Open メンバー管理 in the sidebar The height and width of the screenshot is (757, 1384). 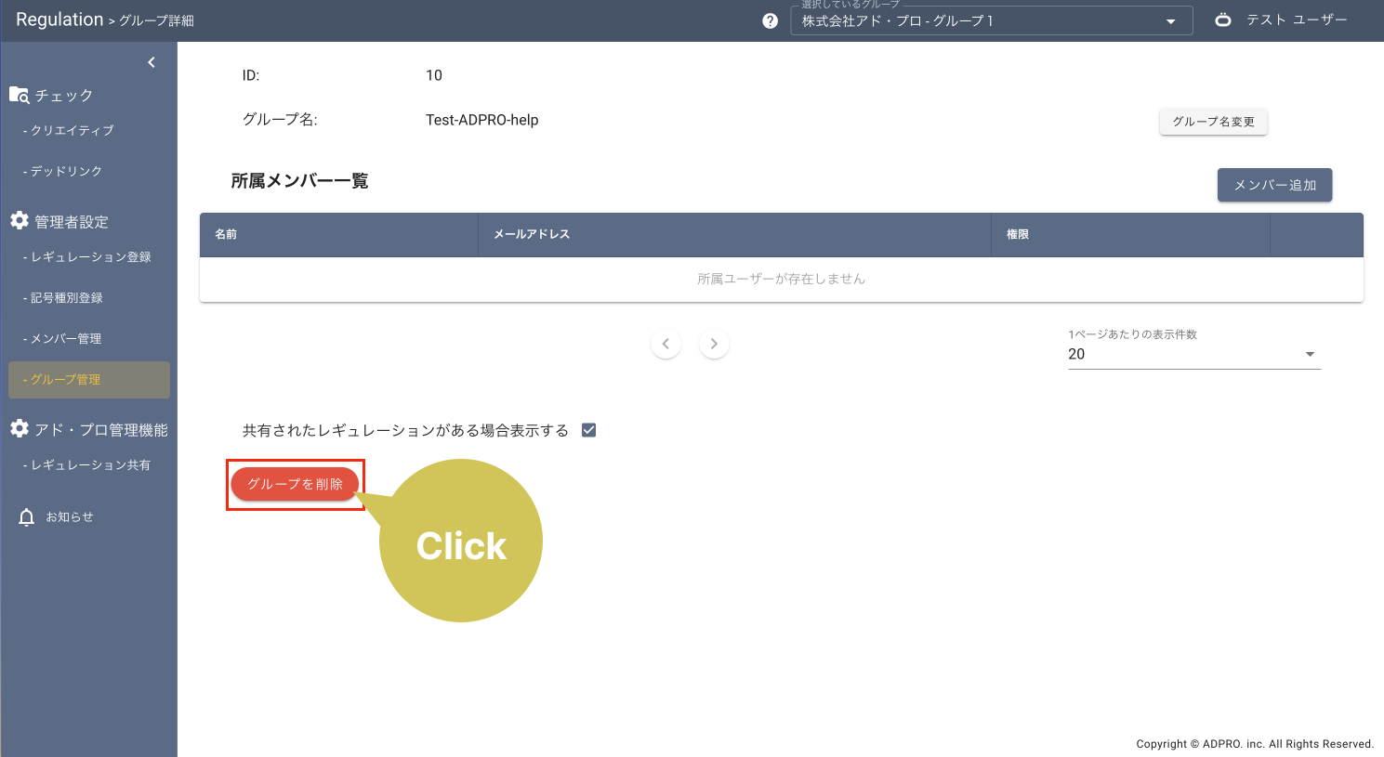pyautogui.click(x=65, y=338)
